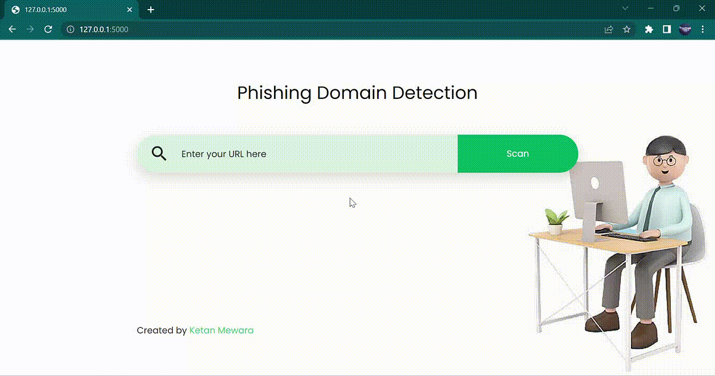Screen dimensions: 715x376
Task: Close the current browser tab
Action: [x=129, y=9]
